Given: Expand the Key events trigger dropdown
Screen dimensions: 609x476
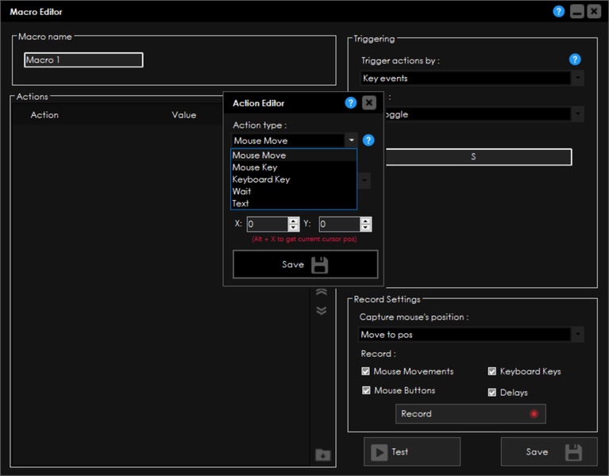Looking at the screenshot, I should pos(576,79).
